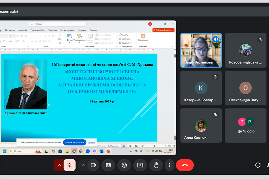
Task: Turn on the camera in Meet
Action: point(94,165)
